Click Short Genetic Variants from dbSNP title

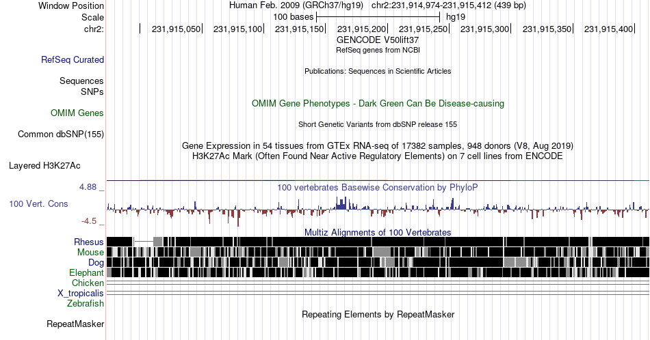(378, 124)
